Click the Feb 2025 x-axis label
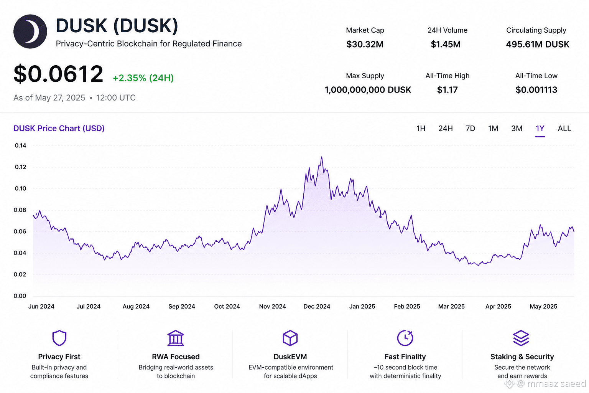Screen dimensions: 589x393 tap(407, 307)
